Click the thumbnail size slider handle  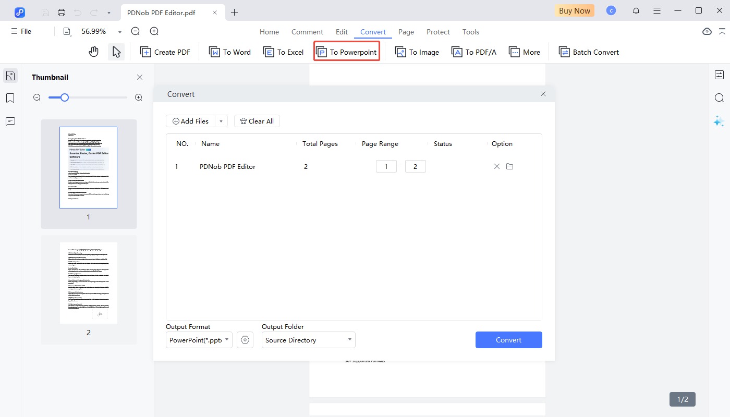65,97
